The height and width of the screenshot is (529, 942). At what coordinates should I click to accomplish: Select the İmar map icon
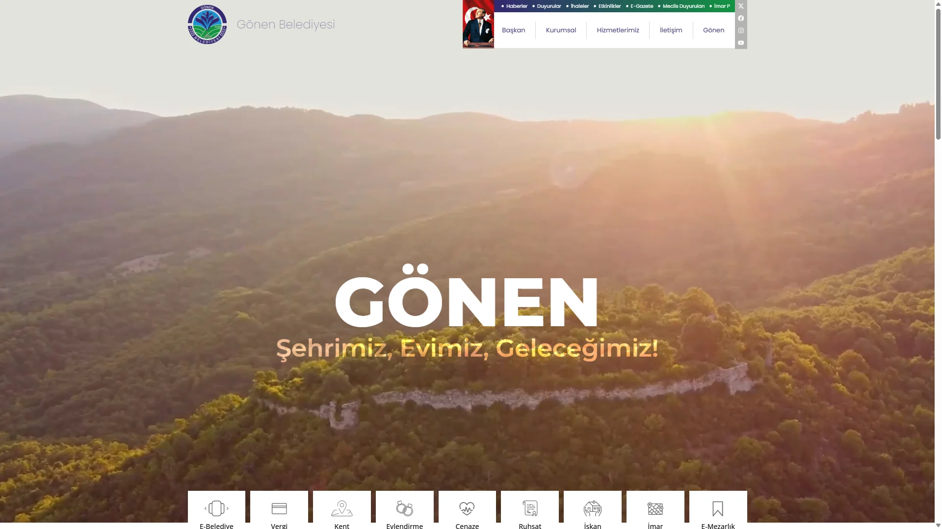click(655, 508)
